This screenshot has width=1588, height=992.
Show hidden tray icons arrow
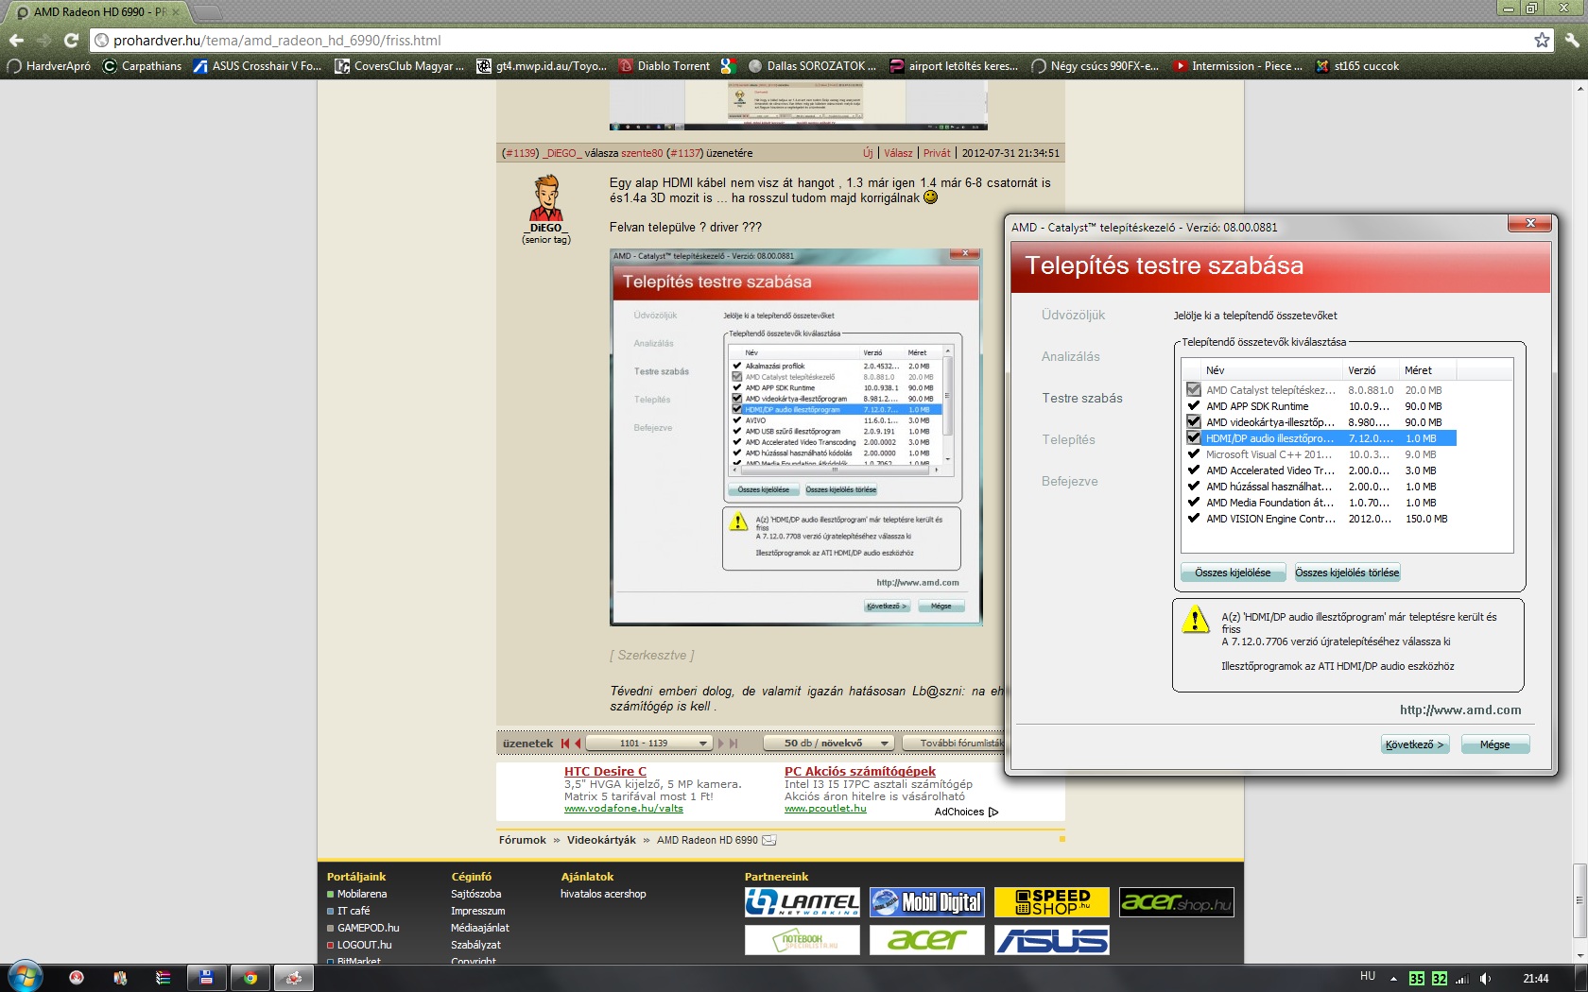coord(1393,979)
